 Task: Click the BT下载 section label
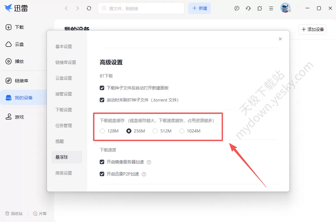pyautogui.click(x=106, y=76)
